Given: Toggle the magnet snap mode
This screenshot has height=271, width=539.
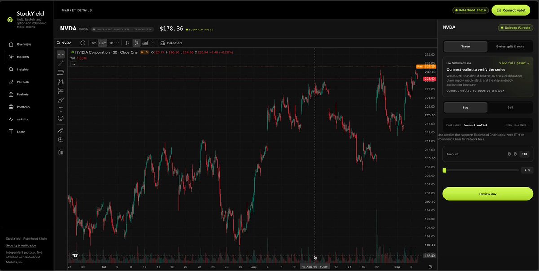Looking at the screenshot, I should coord(61,152).
